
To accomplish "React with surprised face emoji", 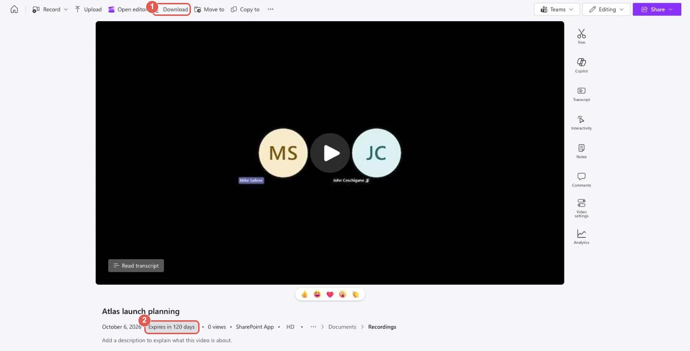I will tap(342, 294).
